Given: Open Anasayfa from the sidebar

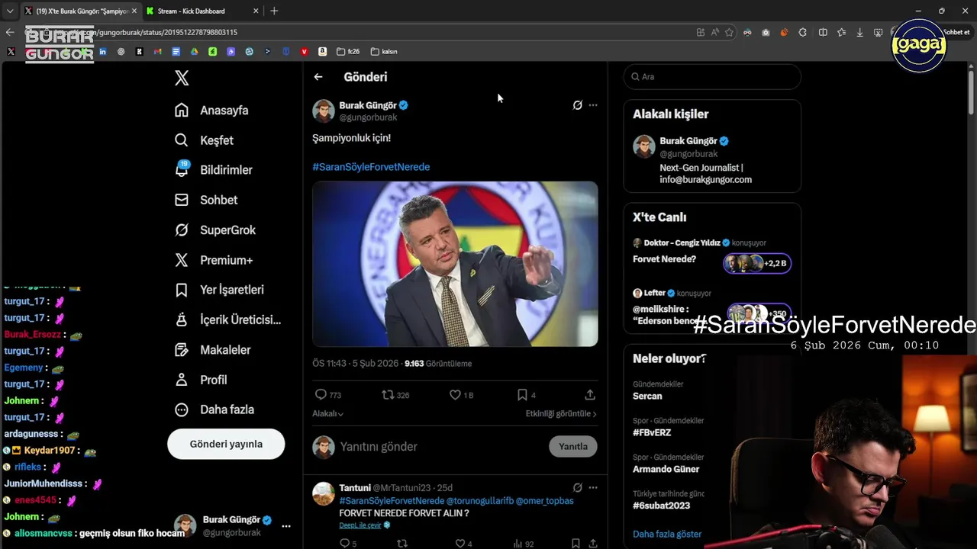Looking at the screenshot, I should coord(211,110).
